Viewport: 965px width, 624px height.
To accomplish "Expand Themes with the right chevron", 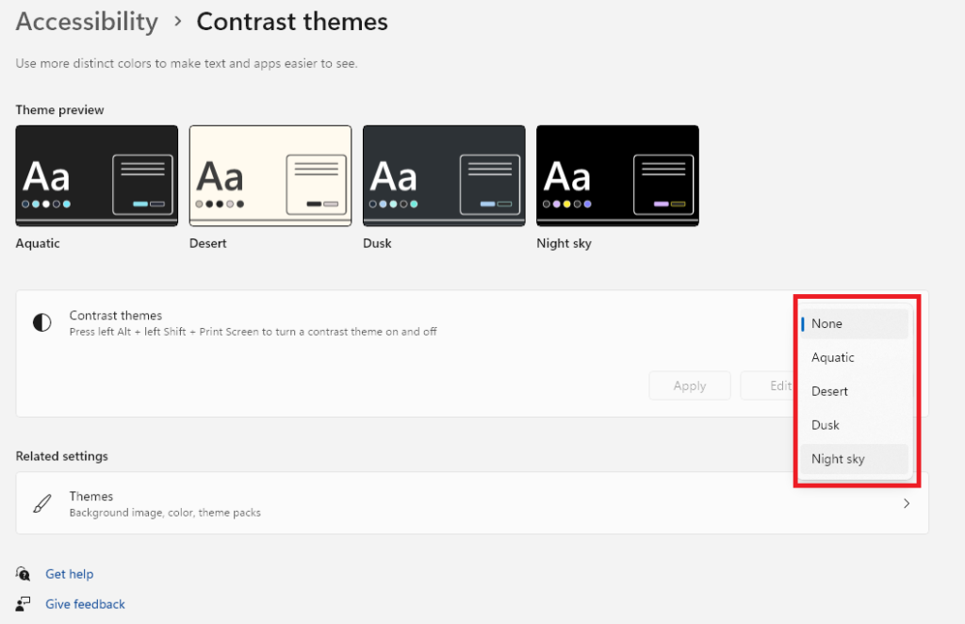I will tap(907, 503).
